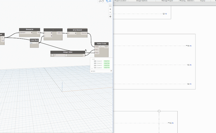The width and height of the screenshot is (216, 133).
Task: Expand collapsed entry in preview list
Action: (x=92, y=69)
